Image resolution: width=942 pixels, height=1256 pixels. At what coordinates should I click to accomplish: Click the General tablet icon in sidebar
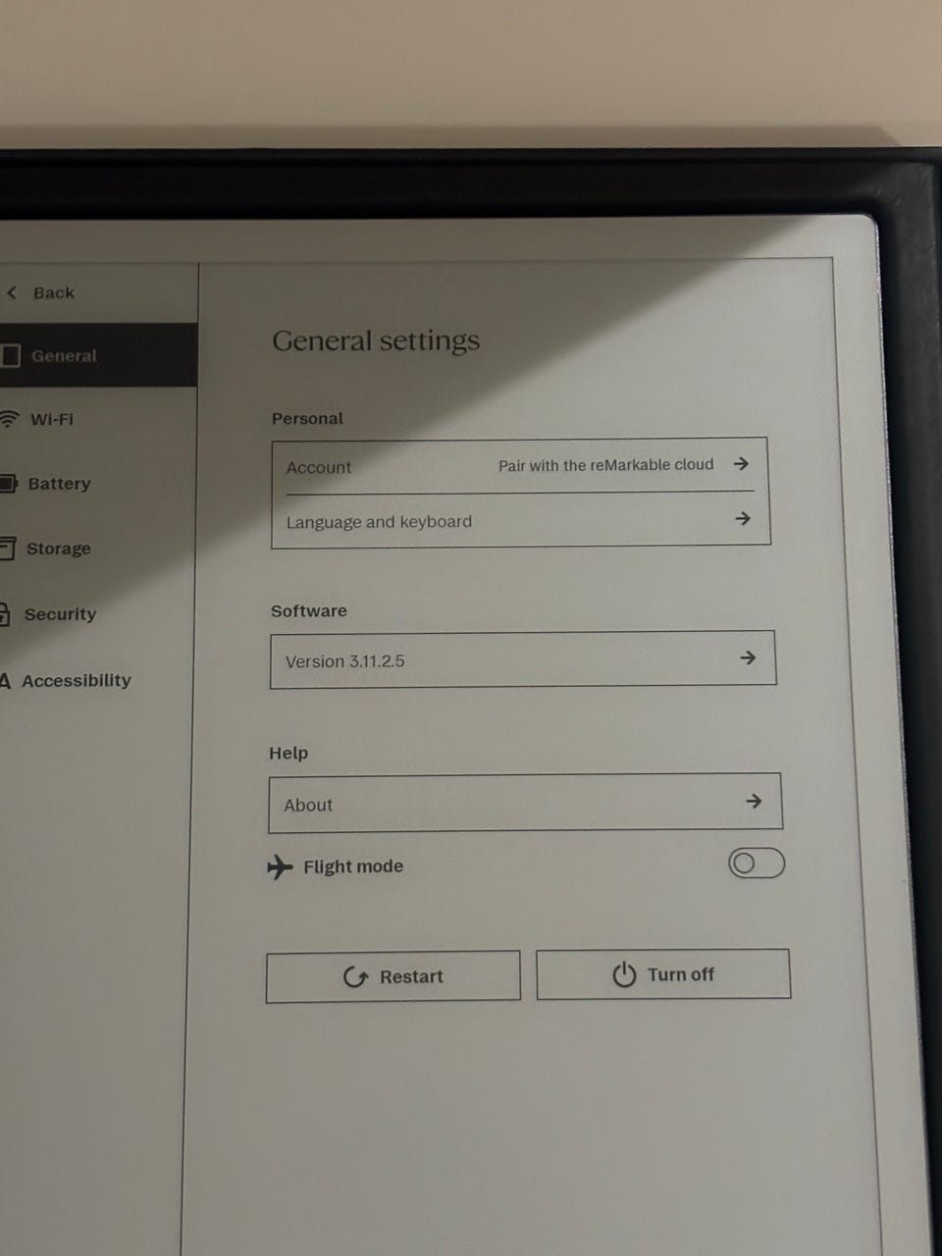[x=11, y=355]
